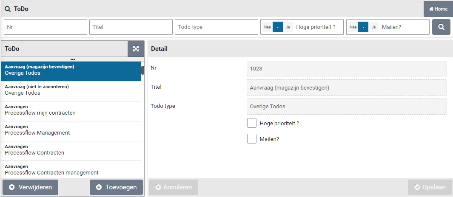This screenshot has height=197, width=453.
Task: Click the three-dot handle above the list
Action: [73, 59]
